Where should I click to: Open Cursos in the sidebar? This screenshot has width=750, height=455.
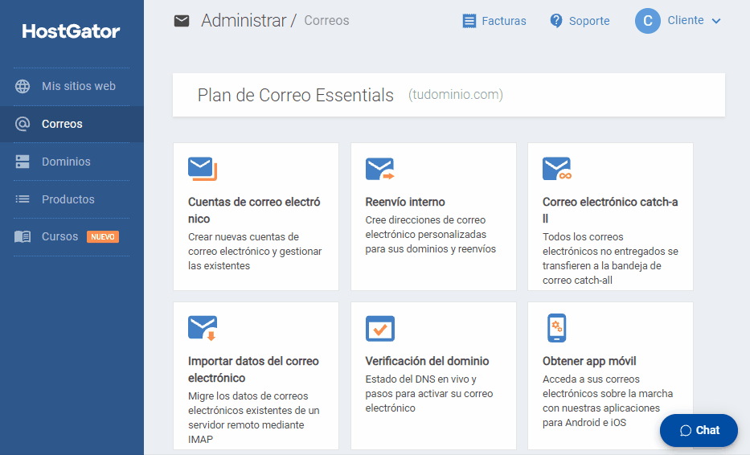click(72, 237)
